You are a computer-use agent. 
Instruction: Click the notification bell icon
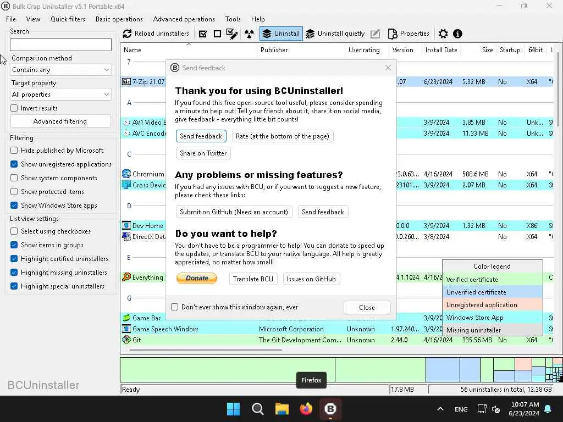click(548, 409)
